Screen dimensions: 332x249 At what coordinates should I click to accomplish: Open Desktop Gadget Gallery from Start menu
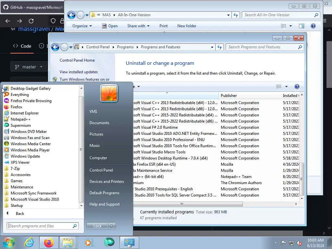pyautogui.click(x=30, y=89)
